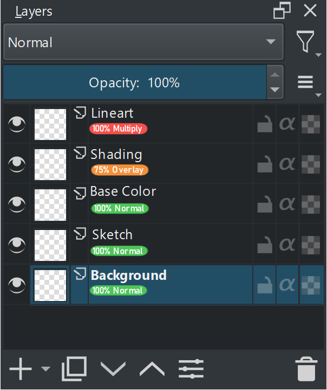Open the layer filter funnel menu

pos(306,42)
